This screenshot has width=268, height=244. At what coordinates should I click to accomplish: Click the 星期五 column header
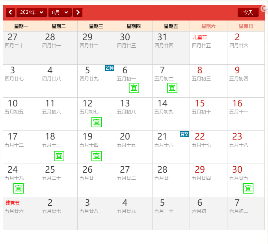pyautogui.click(x=171, y=26)
